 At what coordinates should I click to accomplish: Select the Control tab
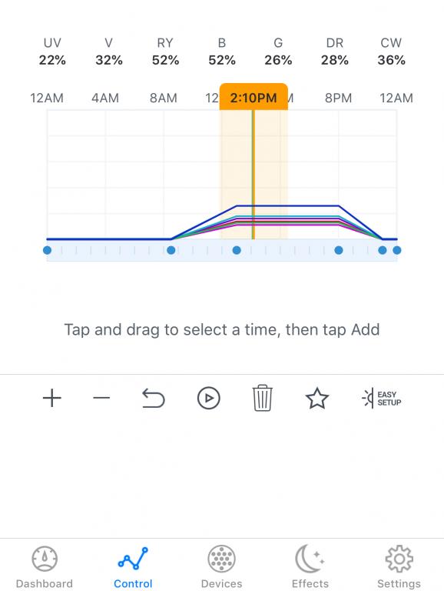pyautogui.click(x=133, y=567)
